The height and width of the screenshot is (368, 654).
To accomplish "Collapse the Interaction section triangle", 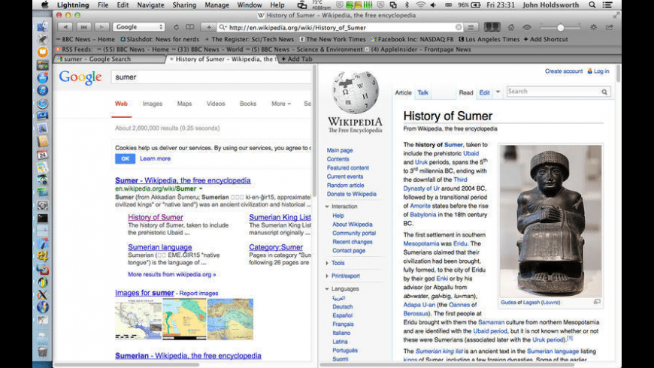I will [327, 207].
